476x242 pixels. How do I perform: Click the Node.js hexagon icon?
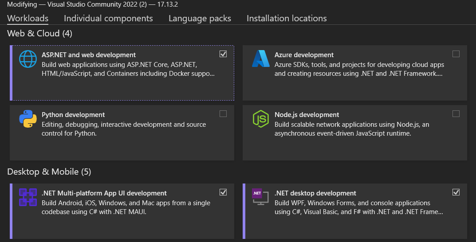pyautogui.click(x=261, y=119)
